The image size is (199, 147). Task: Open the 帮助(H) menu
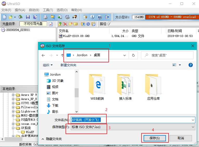[76, 10]
